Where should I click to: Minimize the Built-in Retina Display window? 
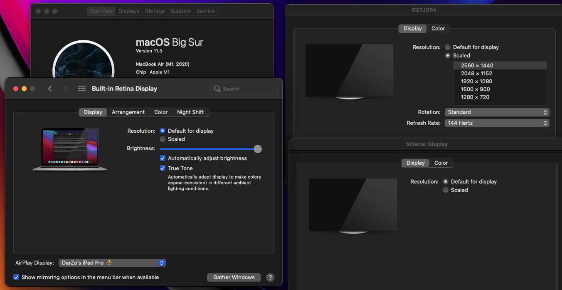click(x=24, y=89)
